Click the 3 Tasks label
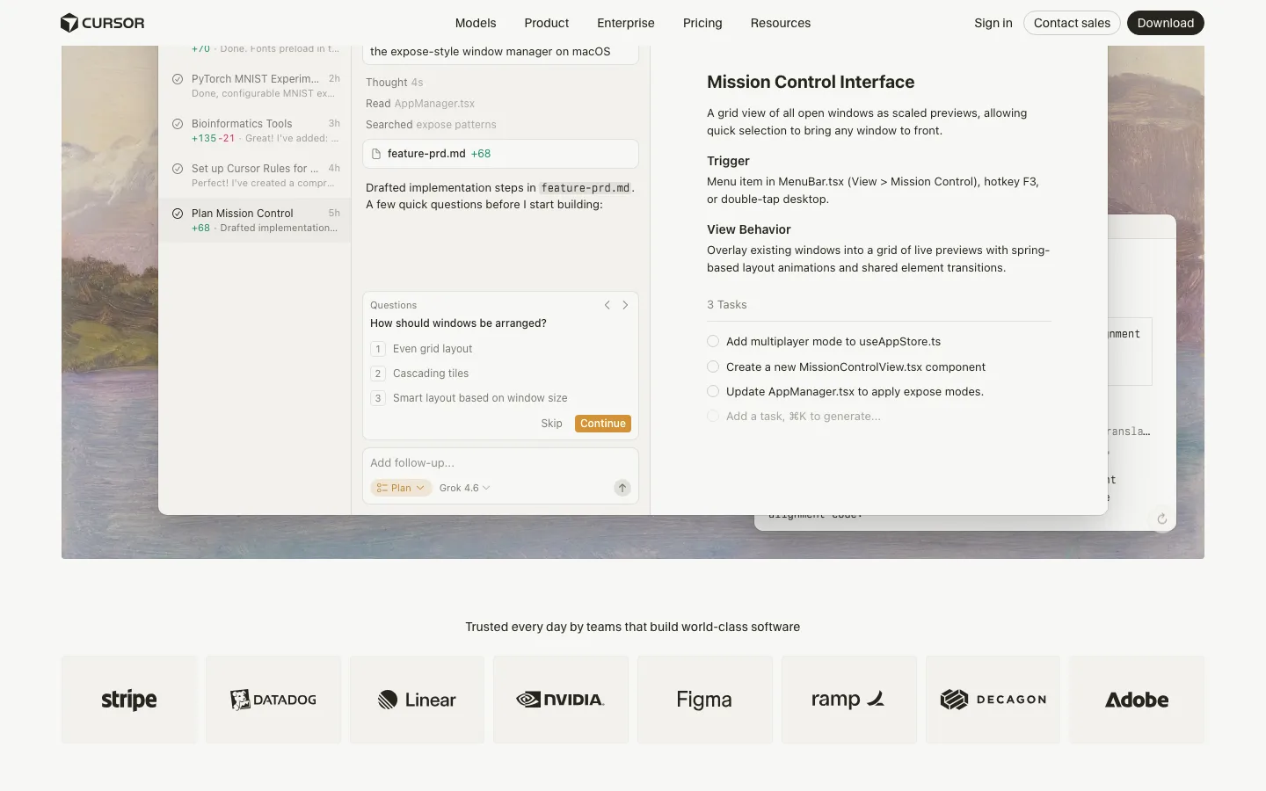This screenshot has width=1266, height=791. 726,305
